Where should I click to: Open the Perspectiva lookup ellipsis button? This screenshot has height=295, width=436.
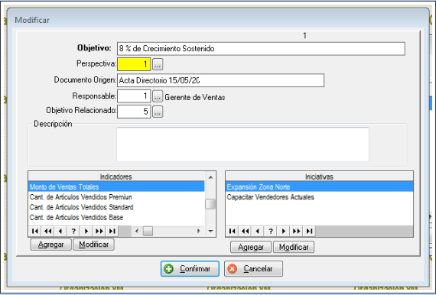point(158,64)
